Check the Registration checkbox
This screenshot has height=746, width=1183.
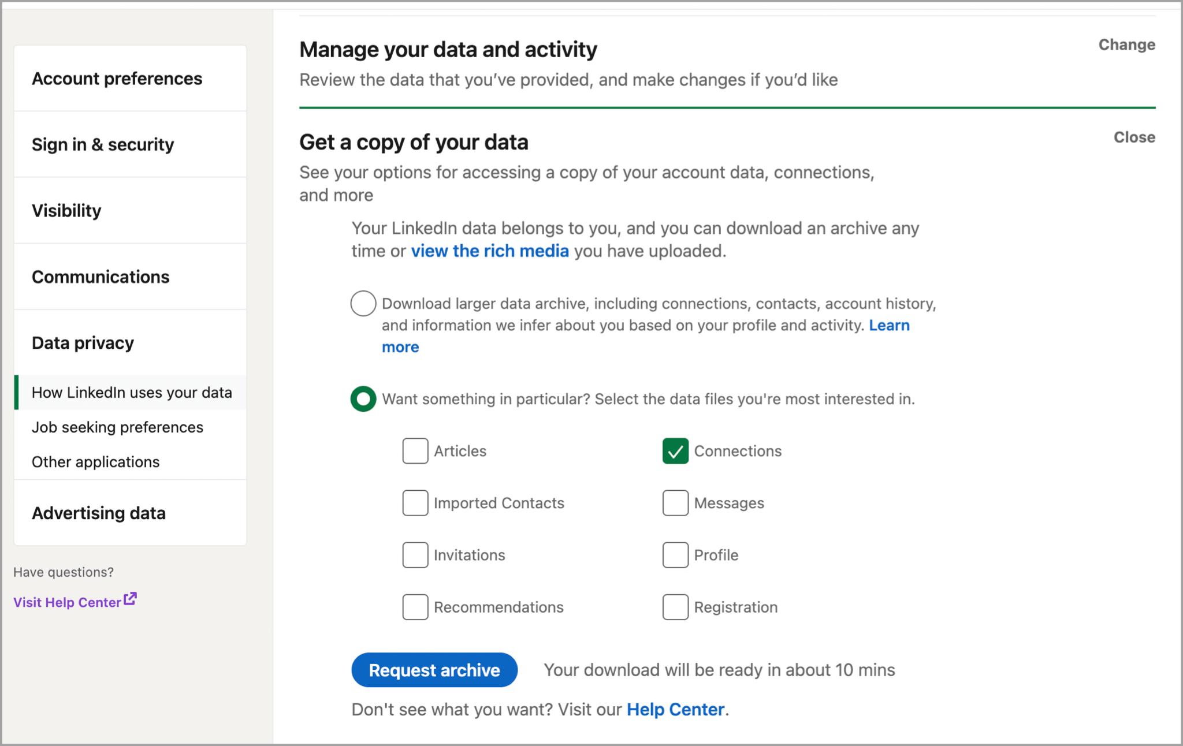click(675, 607)
